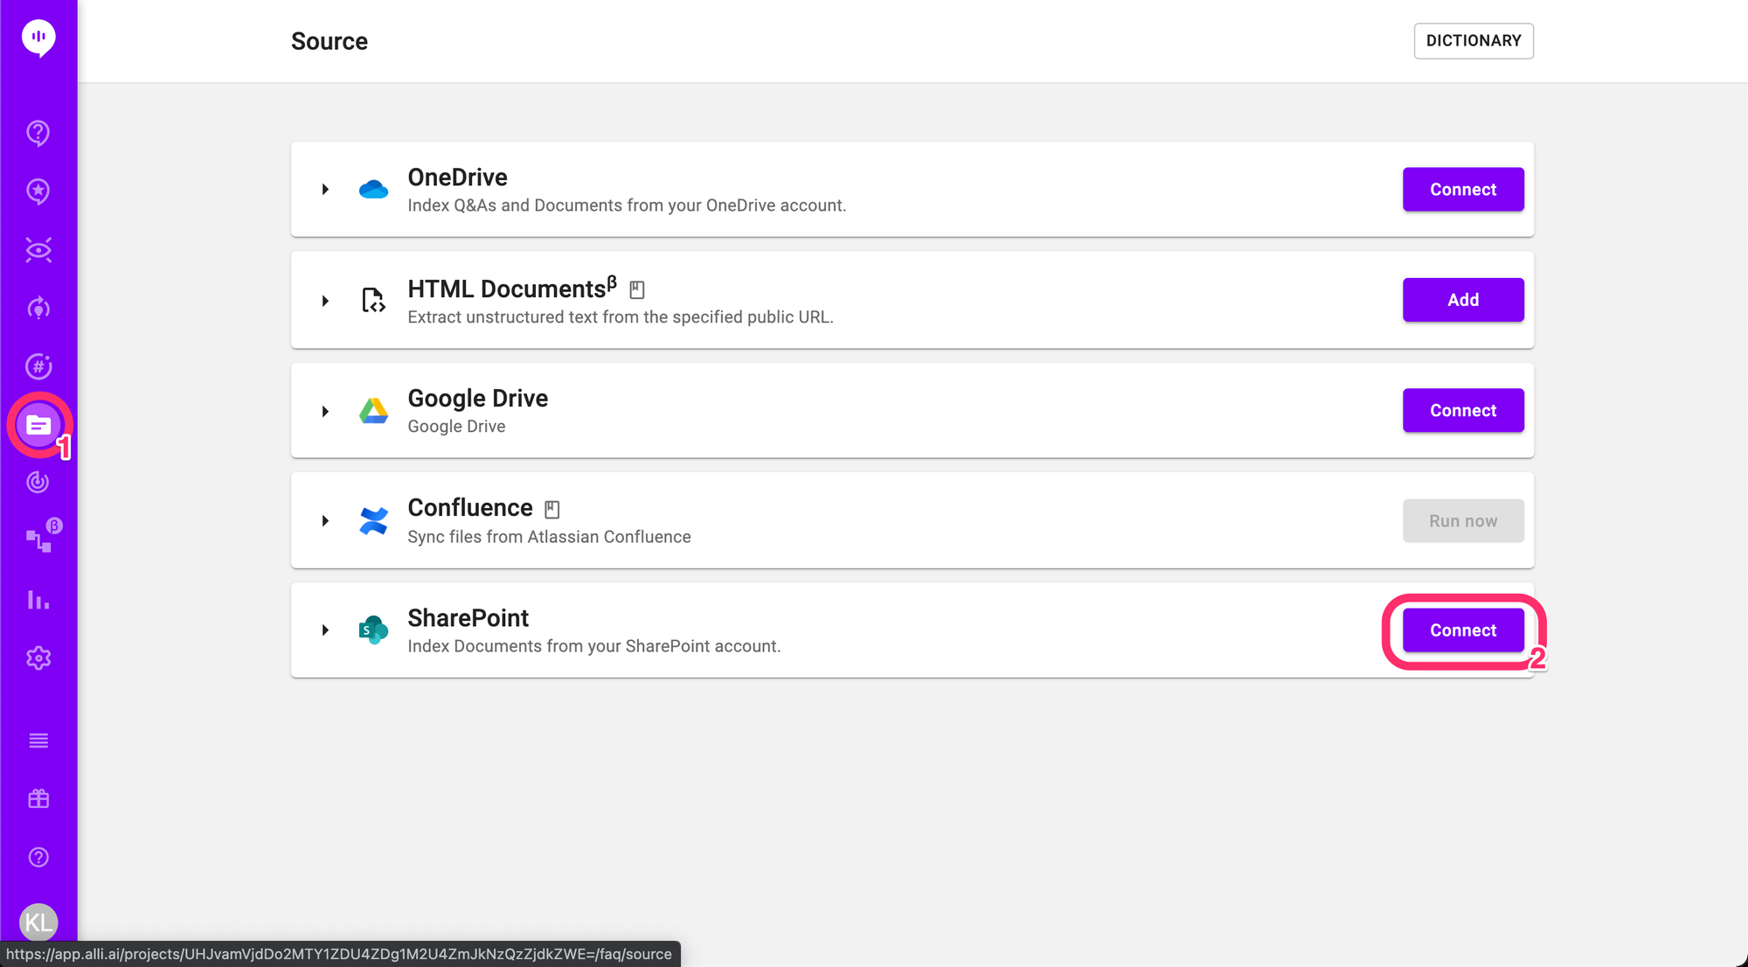The image size is (1748, 967).
Task: Open the highlighted documents sidebar icon
Action: pos(38,426)
